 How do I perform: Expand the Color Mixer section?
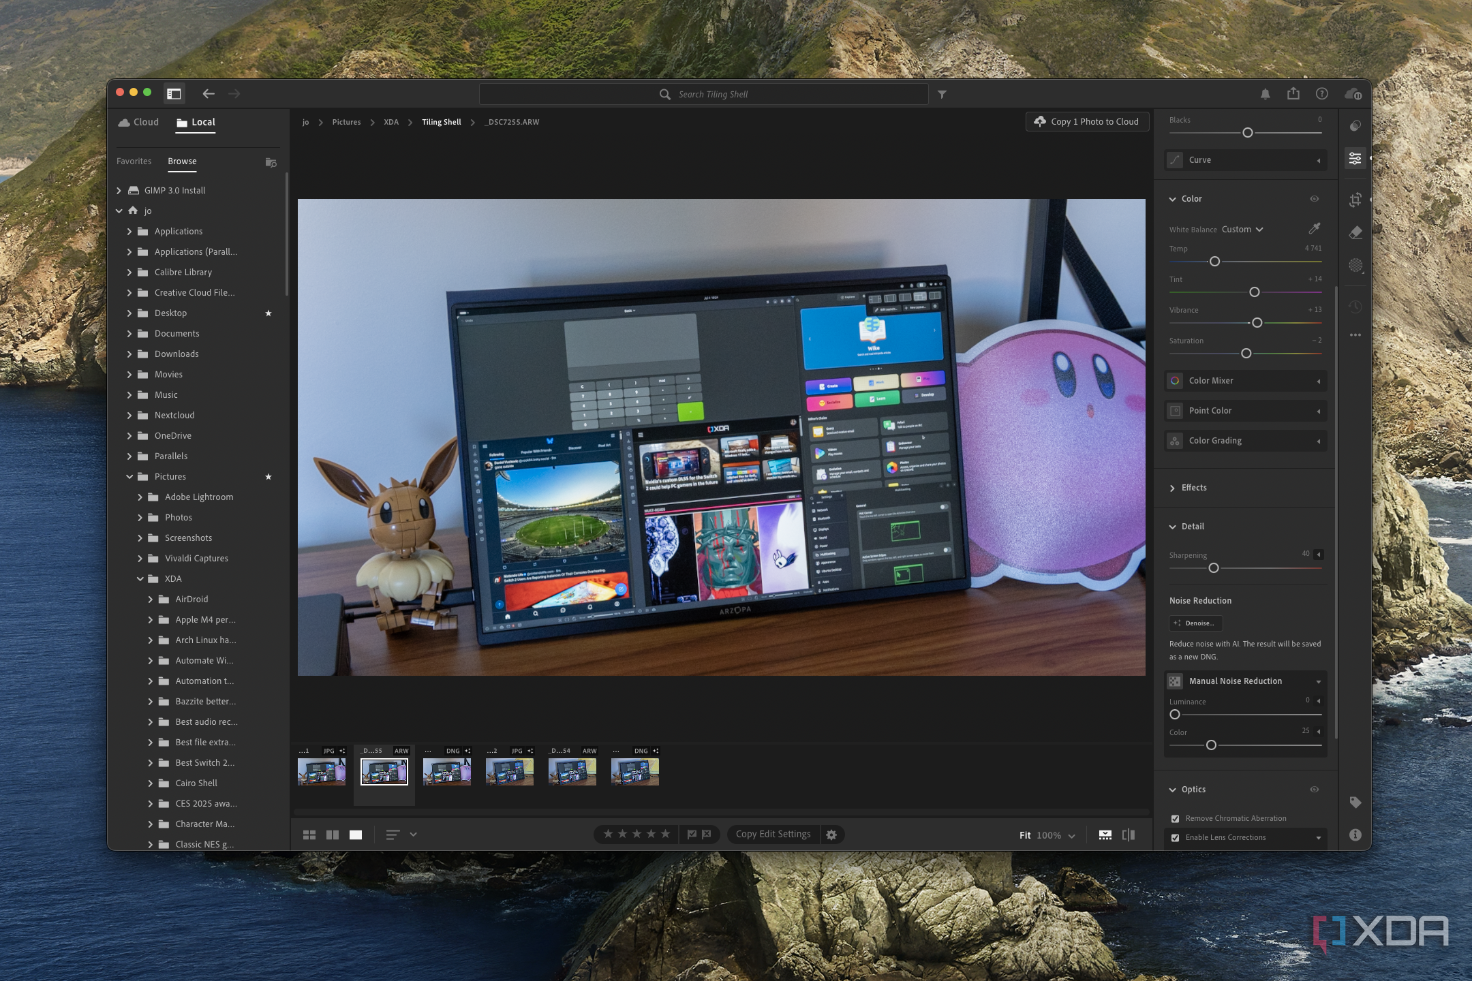[x=1246, y=381]
